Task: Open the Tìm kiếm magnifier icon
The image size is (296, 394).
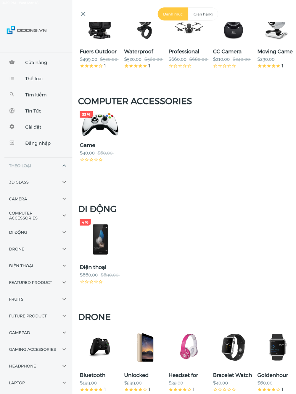Action: (x=12, y=95)
